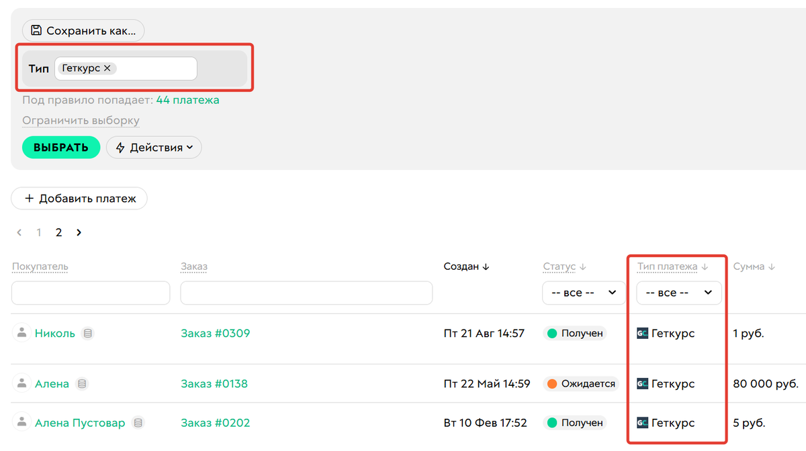Open buyer Алена profile link
Screen dimensions: 806x451
52,384
